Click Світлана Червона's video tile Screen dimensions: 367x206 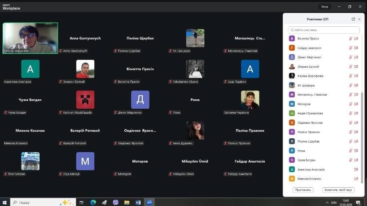[250, 100]
